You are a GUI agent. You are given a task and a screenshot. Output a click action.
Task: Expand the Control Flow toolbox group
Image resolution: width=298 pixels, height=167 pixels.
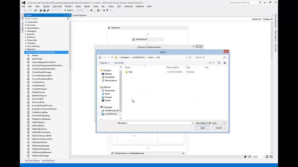pyautogui.click(x=26, y=22)
